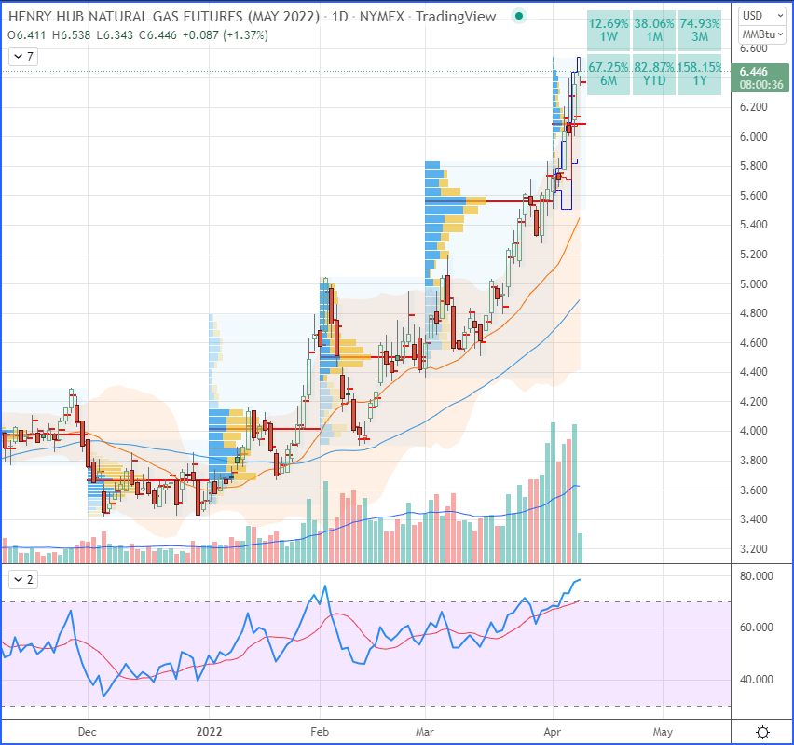Click the Henry Hub Natural Gas Futures title
Image resolution: width=794 pixels, height=745 pixels.
point(164,17)
